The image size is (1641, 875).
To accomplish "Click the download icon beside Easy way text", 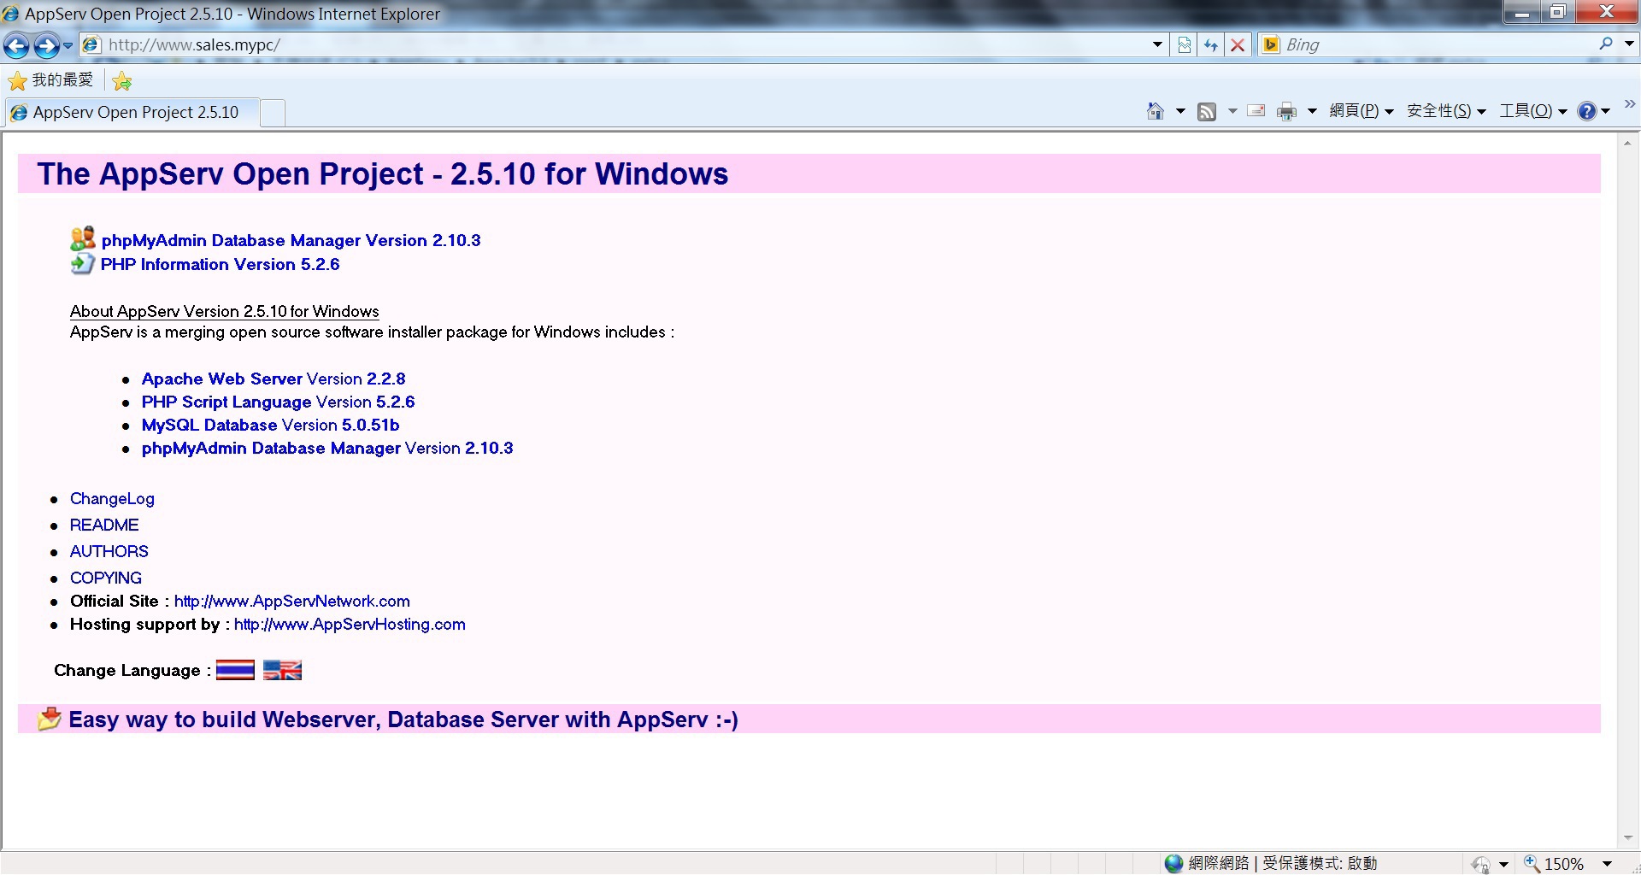I will click(x=50, y=719).
